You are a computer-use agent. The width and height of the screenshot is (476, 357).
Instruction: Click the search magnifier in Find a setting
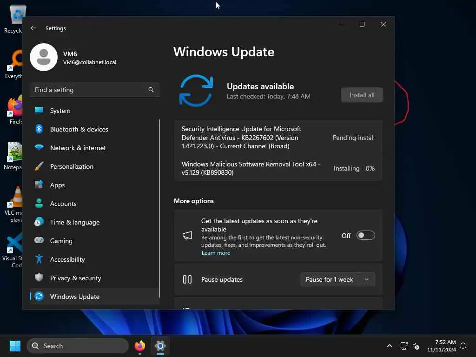[x=151, y=90]
